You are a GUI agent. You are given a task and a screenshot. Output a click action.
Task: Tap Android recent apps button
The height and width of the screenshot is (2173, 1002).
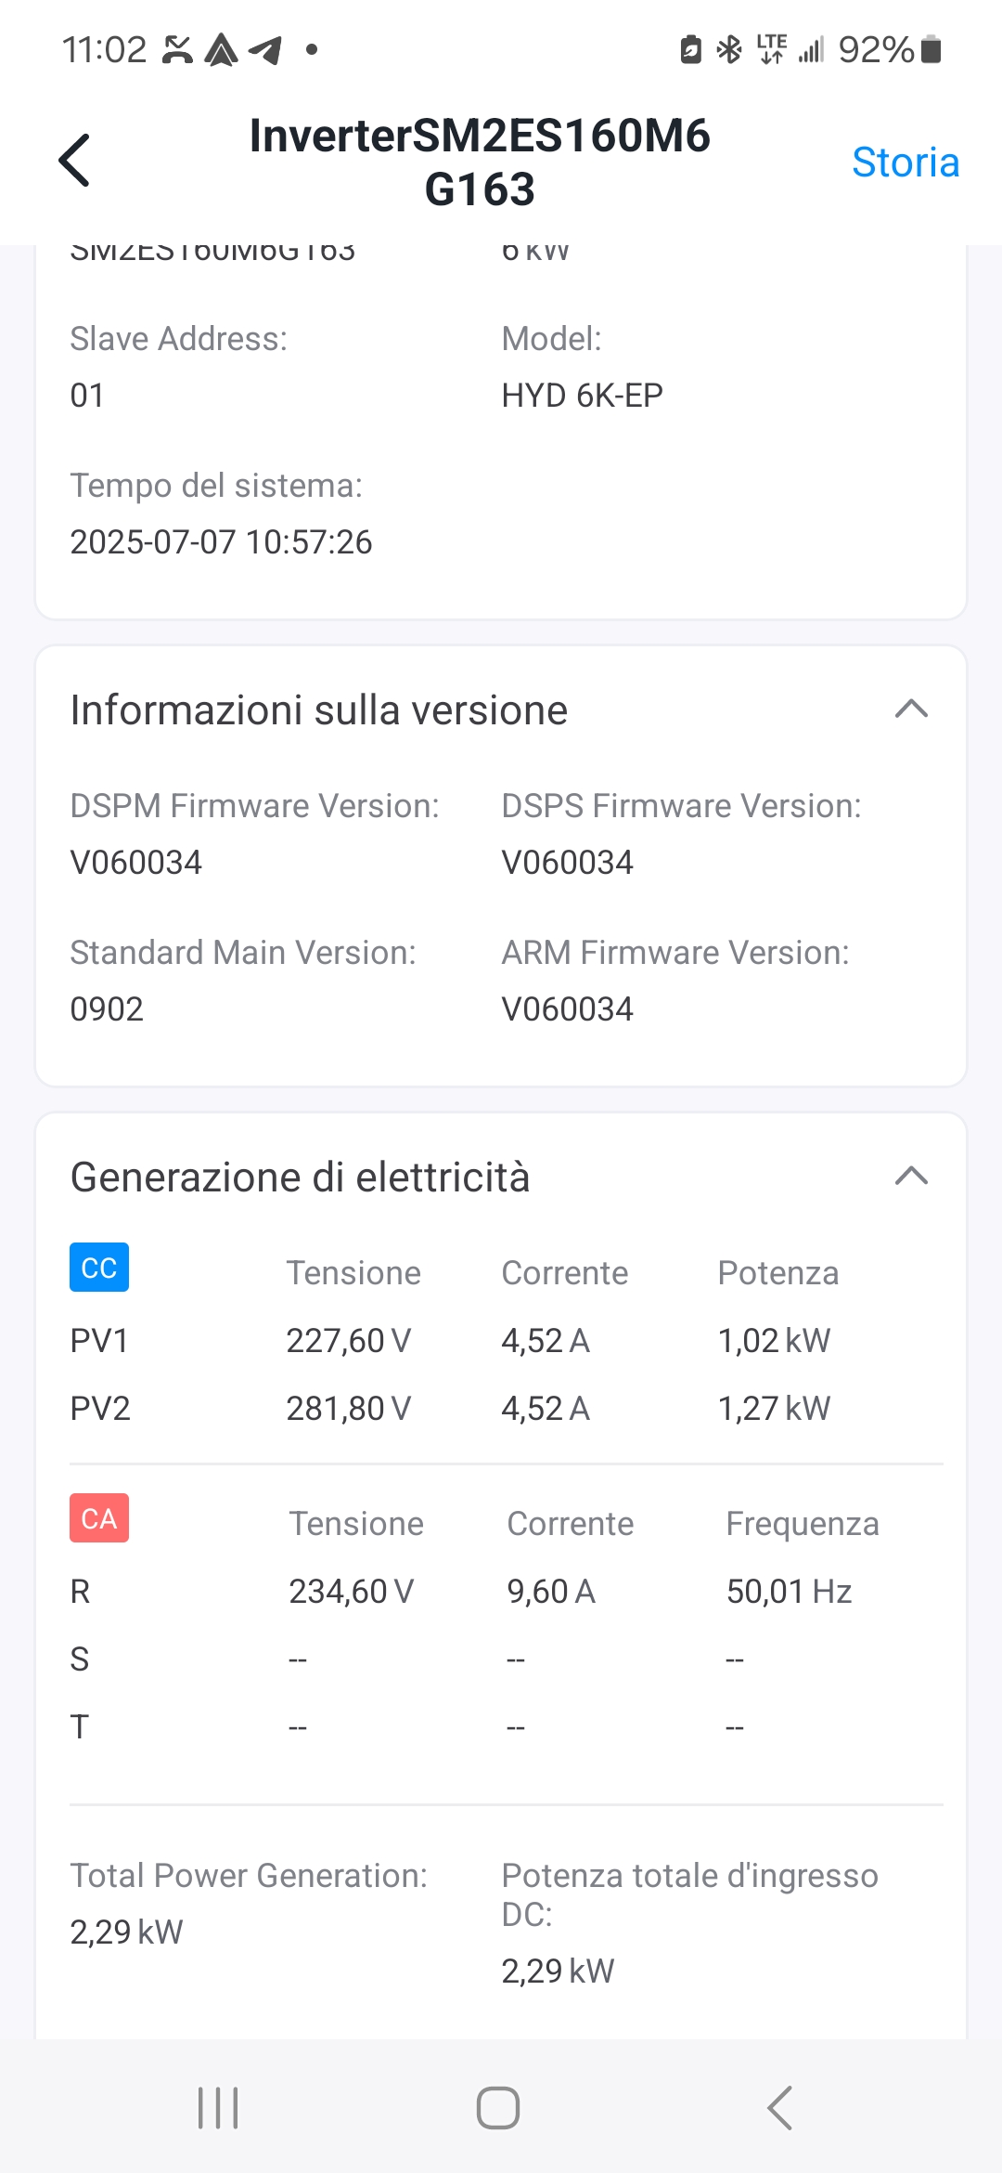click(x=218, y=2107)
